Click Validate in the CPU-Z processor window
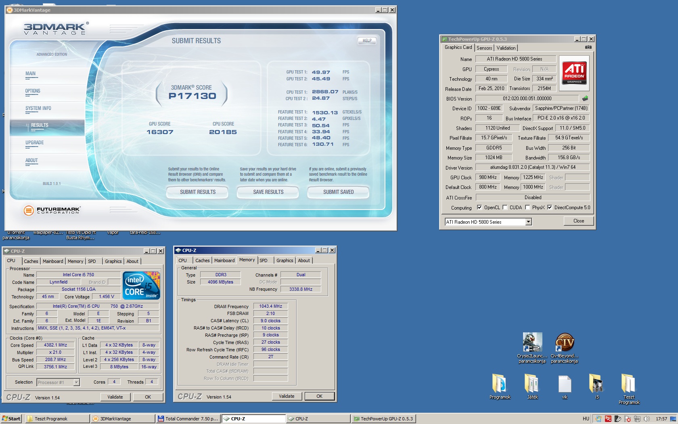Image resolution: width=678 pixels, height=424 pixels. tap(115, 397)
